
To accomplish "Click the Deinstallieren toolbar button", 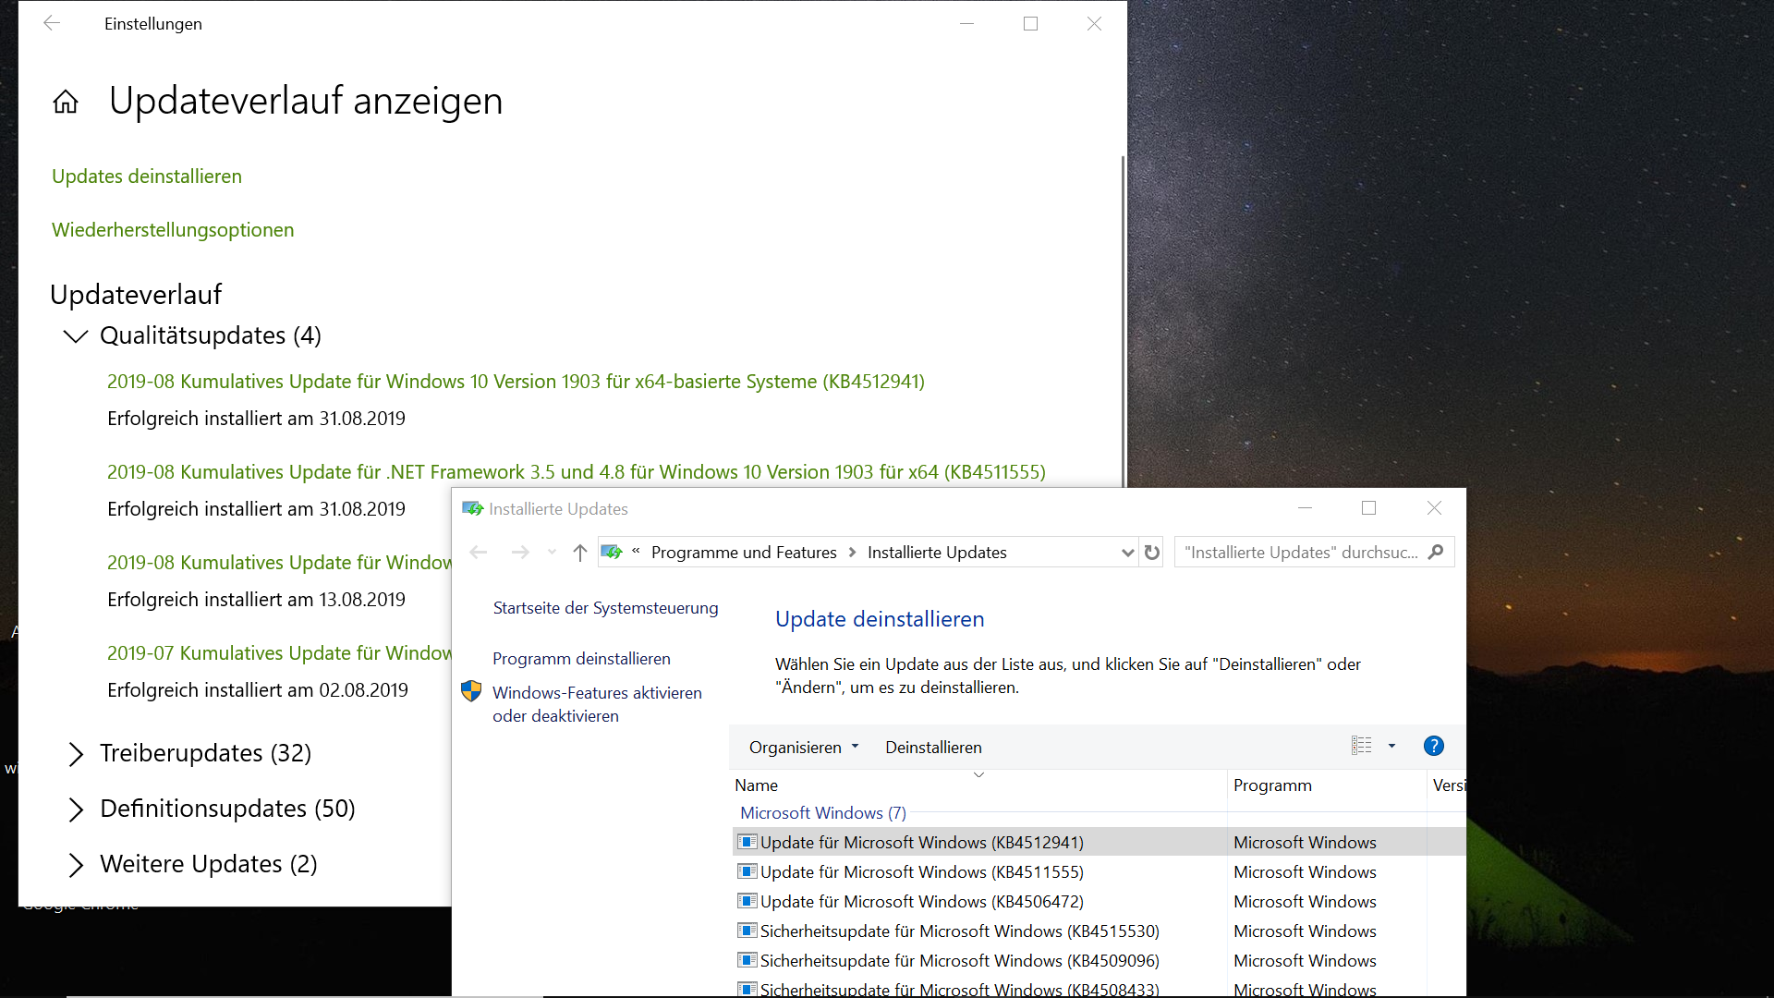I will [933, 748].
